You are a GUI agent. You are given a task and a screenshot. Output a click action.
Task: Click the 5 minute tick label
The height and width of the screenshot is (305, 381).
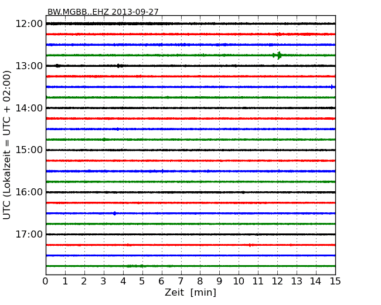tap(142, 282)
